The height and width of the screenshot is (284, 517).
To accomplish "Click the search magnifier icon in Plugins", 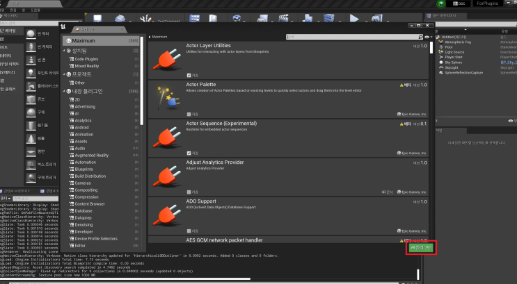I will [420, 37].
